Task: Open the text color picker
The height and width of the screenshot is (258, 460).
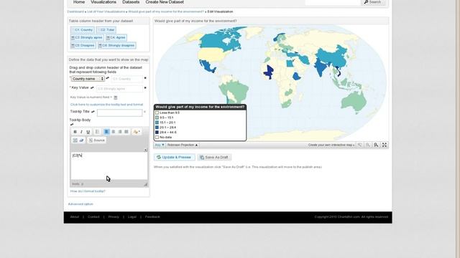Action: [137, 132]
